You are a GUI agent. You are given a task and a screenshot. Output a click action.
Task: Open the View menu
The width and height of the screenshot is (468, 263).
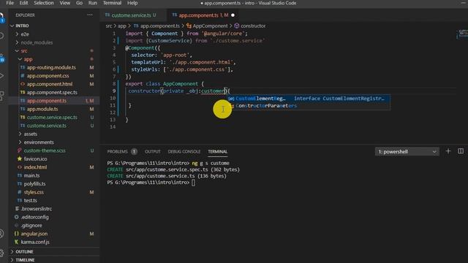(x=65, y=3)
